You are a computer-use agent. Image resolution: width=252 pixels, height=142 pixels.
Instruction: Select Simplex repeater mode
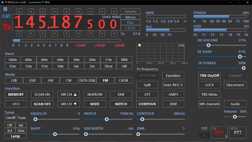tap(131, 11)
